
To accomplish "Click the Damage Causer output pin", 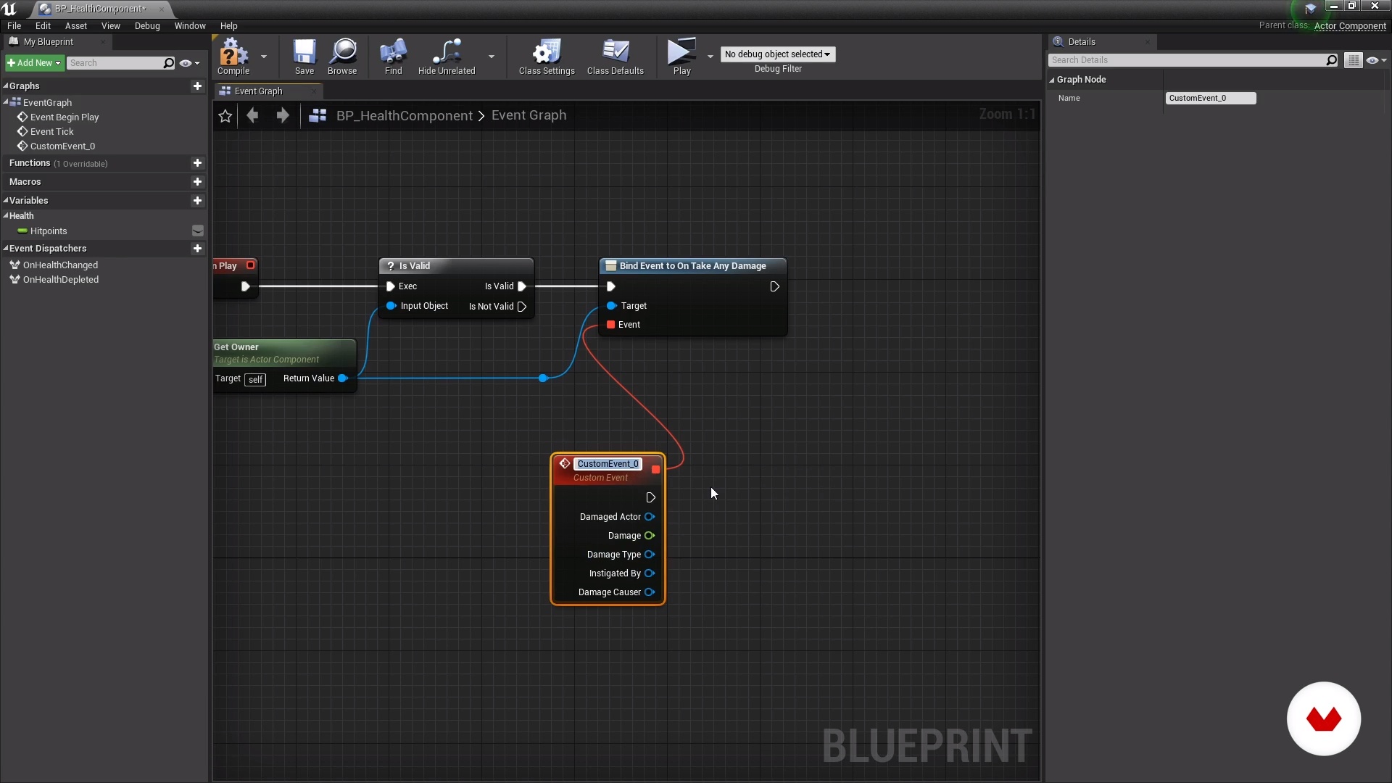I will tap(650, 592).
